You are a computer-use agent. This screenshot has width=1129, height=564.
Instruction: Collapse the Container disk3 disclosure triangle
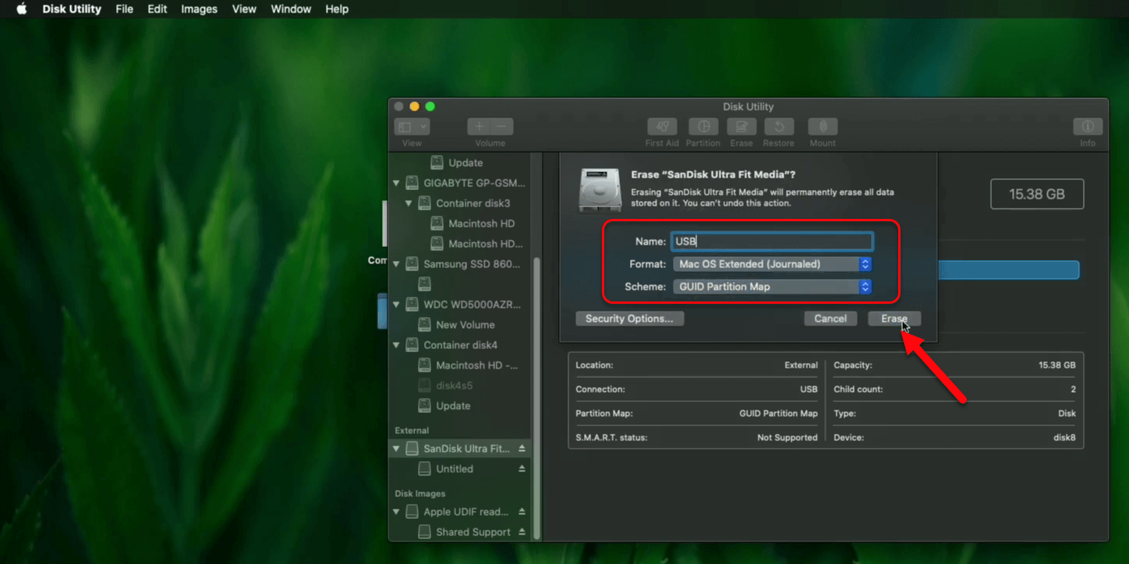pos(409,203)
